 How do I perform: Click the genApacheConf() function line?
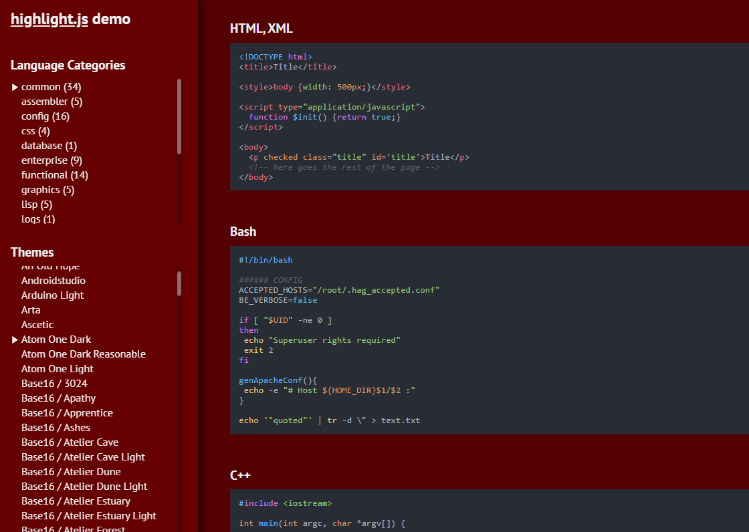[x=278, y=380]
